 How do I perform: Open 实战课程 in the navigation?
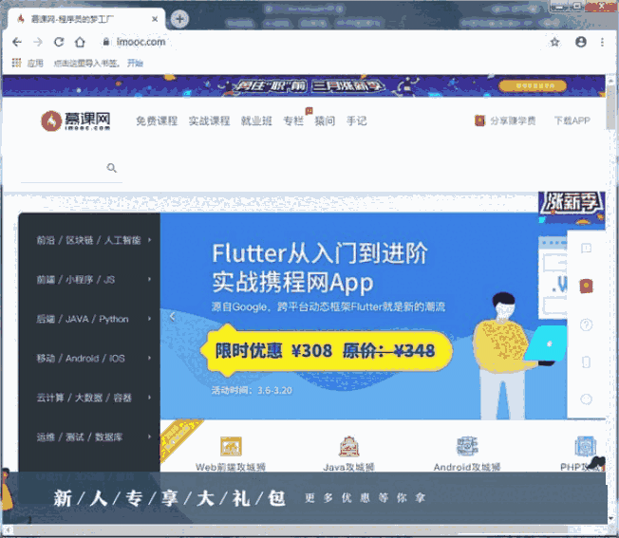pos(209,121)
